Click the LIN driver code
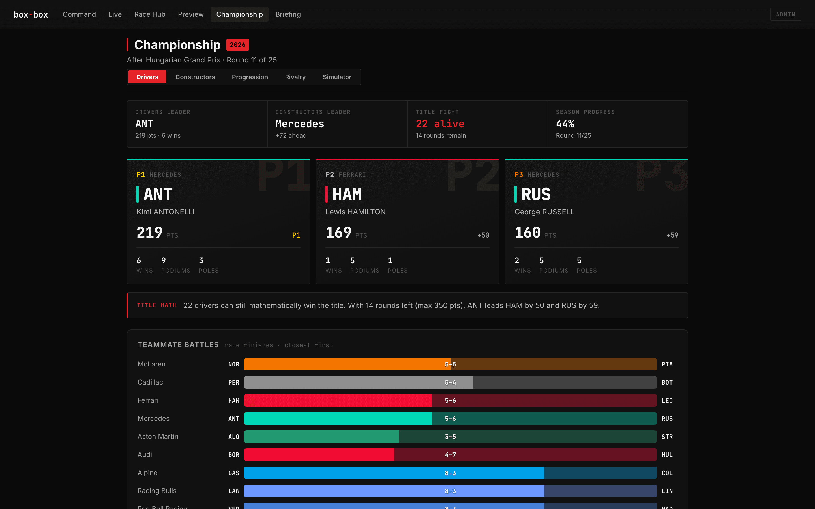Screen dimensions: 815x509 coord(667,491)
